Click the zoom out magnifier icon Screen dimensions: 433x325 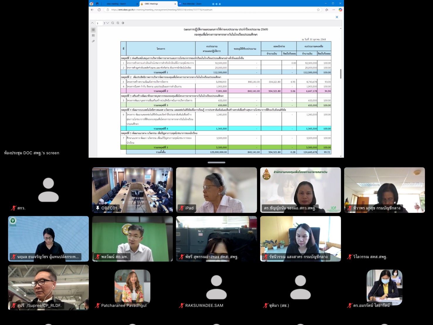click(113, 23)
